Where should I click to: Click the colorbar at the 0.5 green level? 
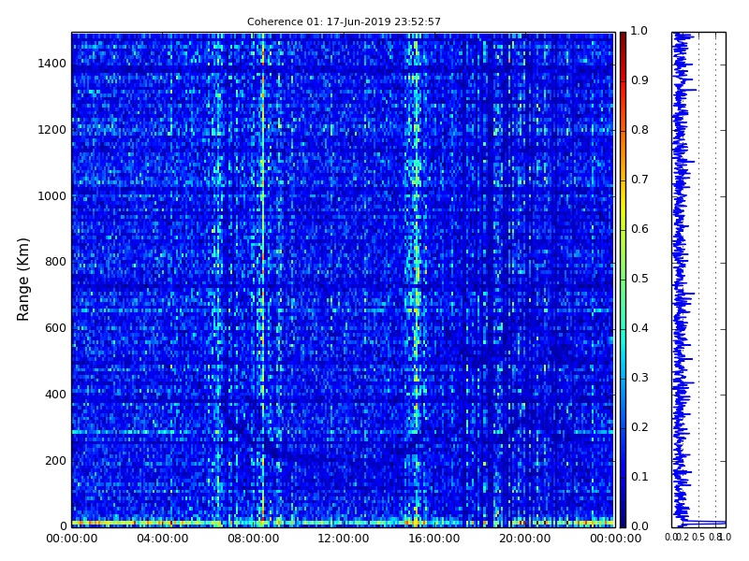pos(623,280)
